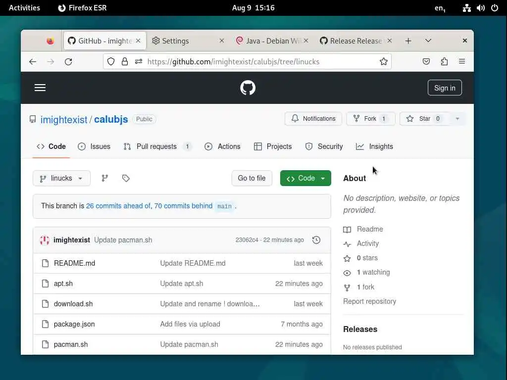This screenshot has height=380, width=507.
Task: Select the Code repository tab
Action: click(51, 146)
